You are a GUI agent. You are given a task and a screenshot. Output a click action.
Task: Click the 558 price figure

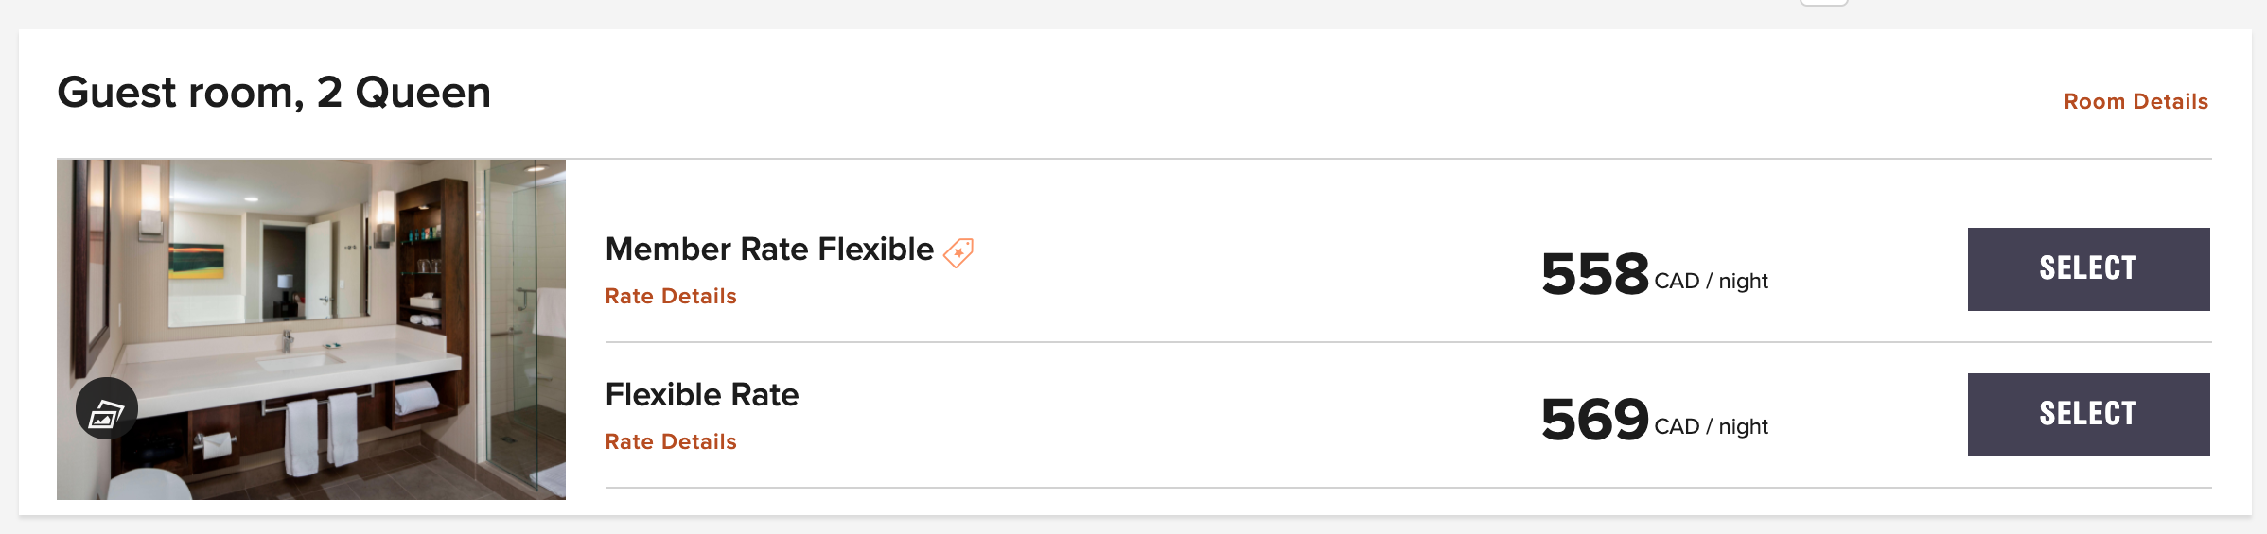[x=1594, y=274]
